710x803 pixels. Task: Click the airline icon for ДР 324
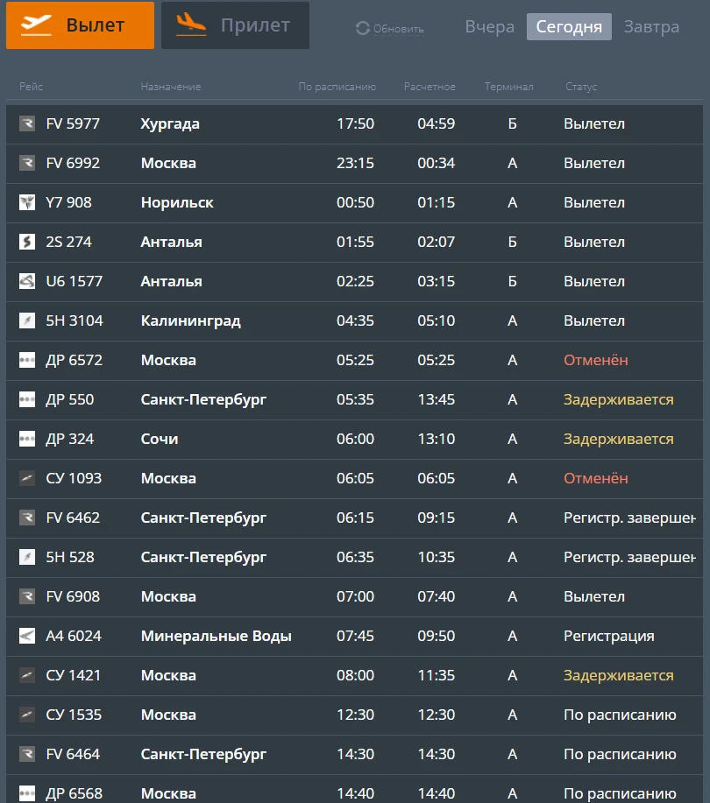click(x=27, y=439)
